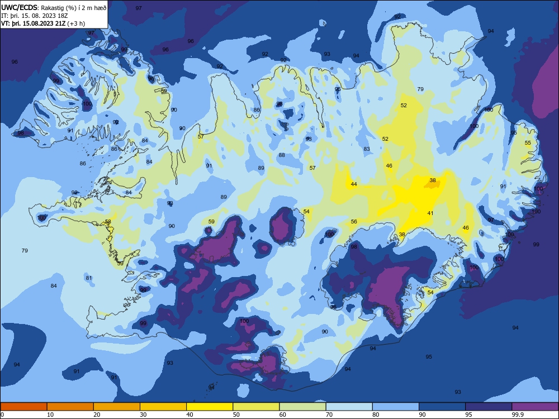Click the orange 10–20 legend swatch
The width and height of the screenshot is (559, 419).
pos(70,407)
